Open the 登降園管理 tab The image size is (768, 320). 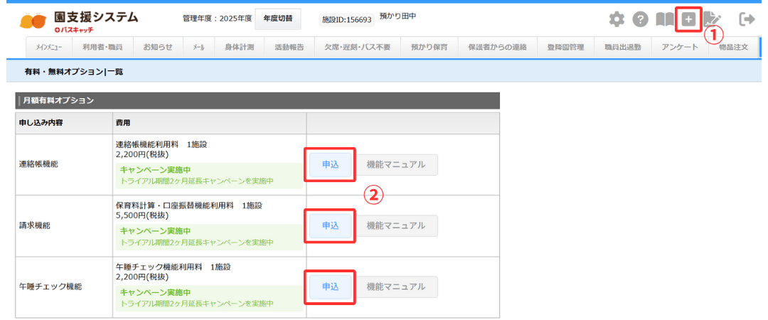click(x=565, y=48)
